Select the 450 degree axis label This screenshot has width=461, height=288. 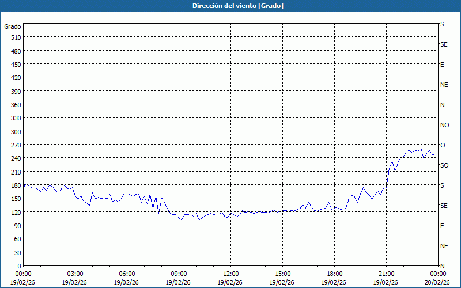point(15,64)
